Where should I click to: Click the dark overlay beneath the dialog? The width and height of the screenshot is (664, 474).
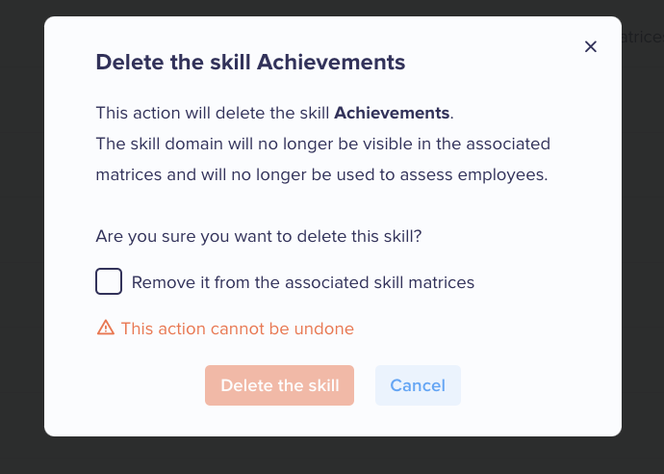point(332,456)
